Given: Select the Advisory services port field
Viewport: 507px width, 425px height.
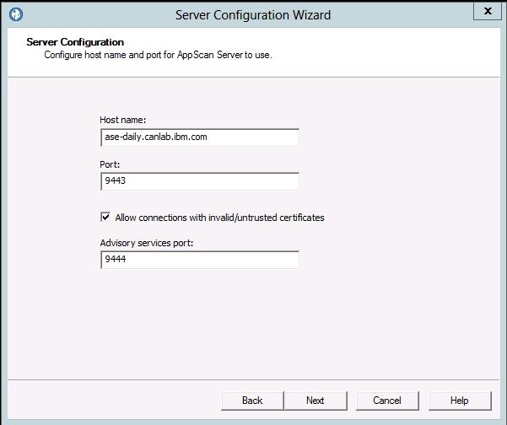Looking at the screenshot, I should click(198, 261).
